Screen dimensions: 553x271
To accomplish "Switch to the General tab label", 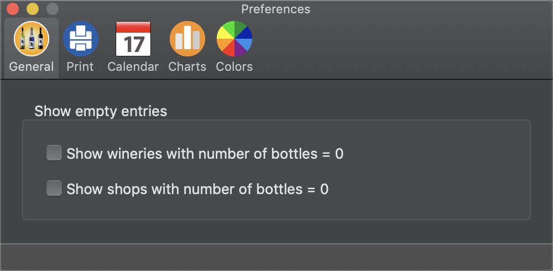I will pos(32,67).
